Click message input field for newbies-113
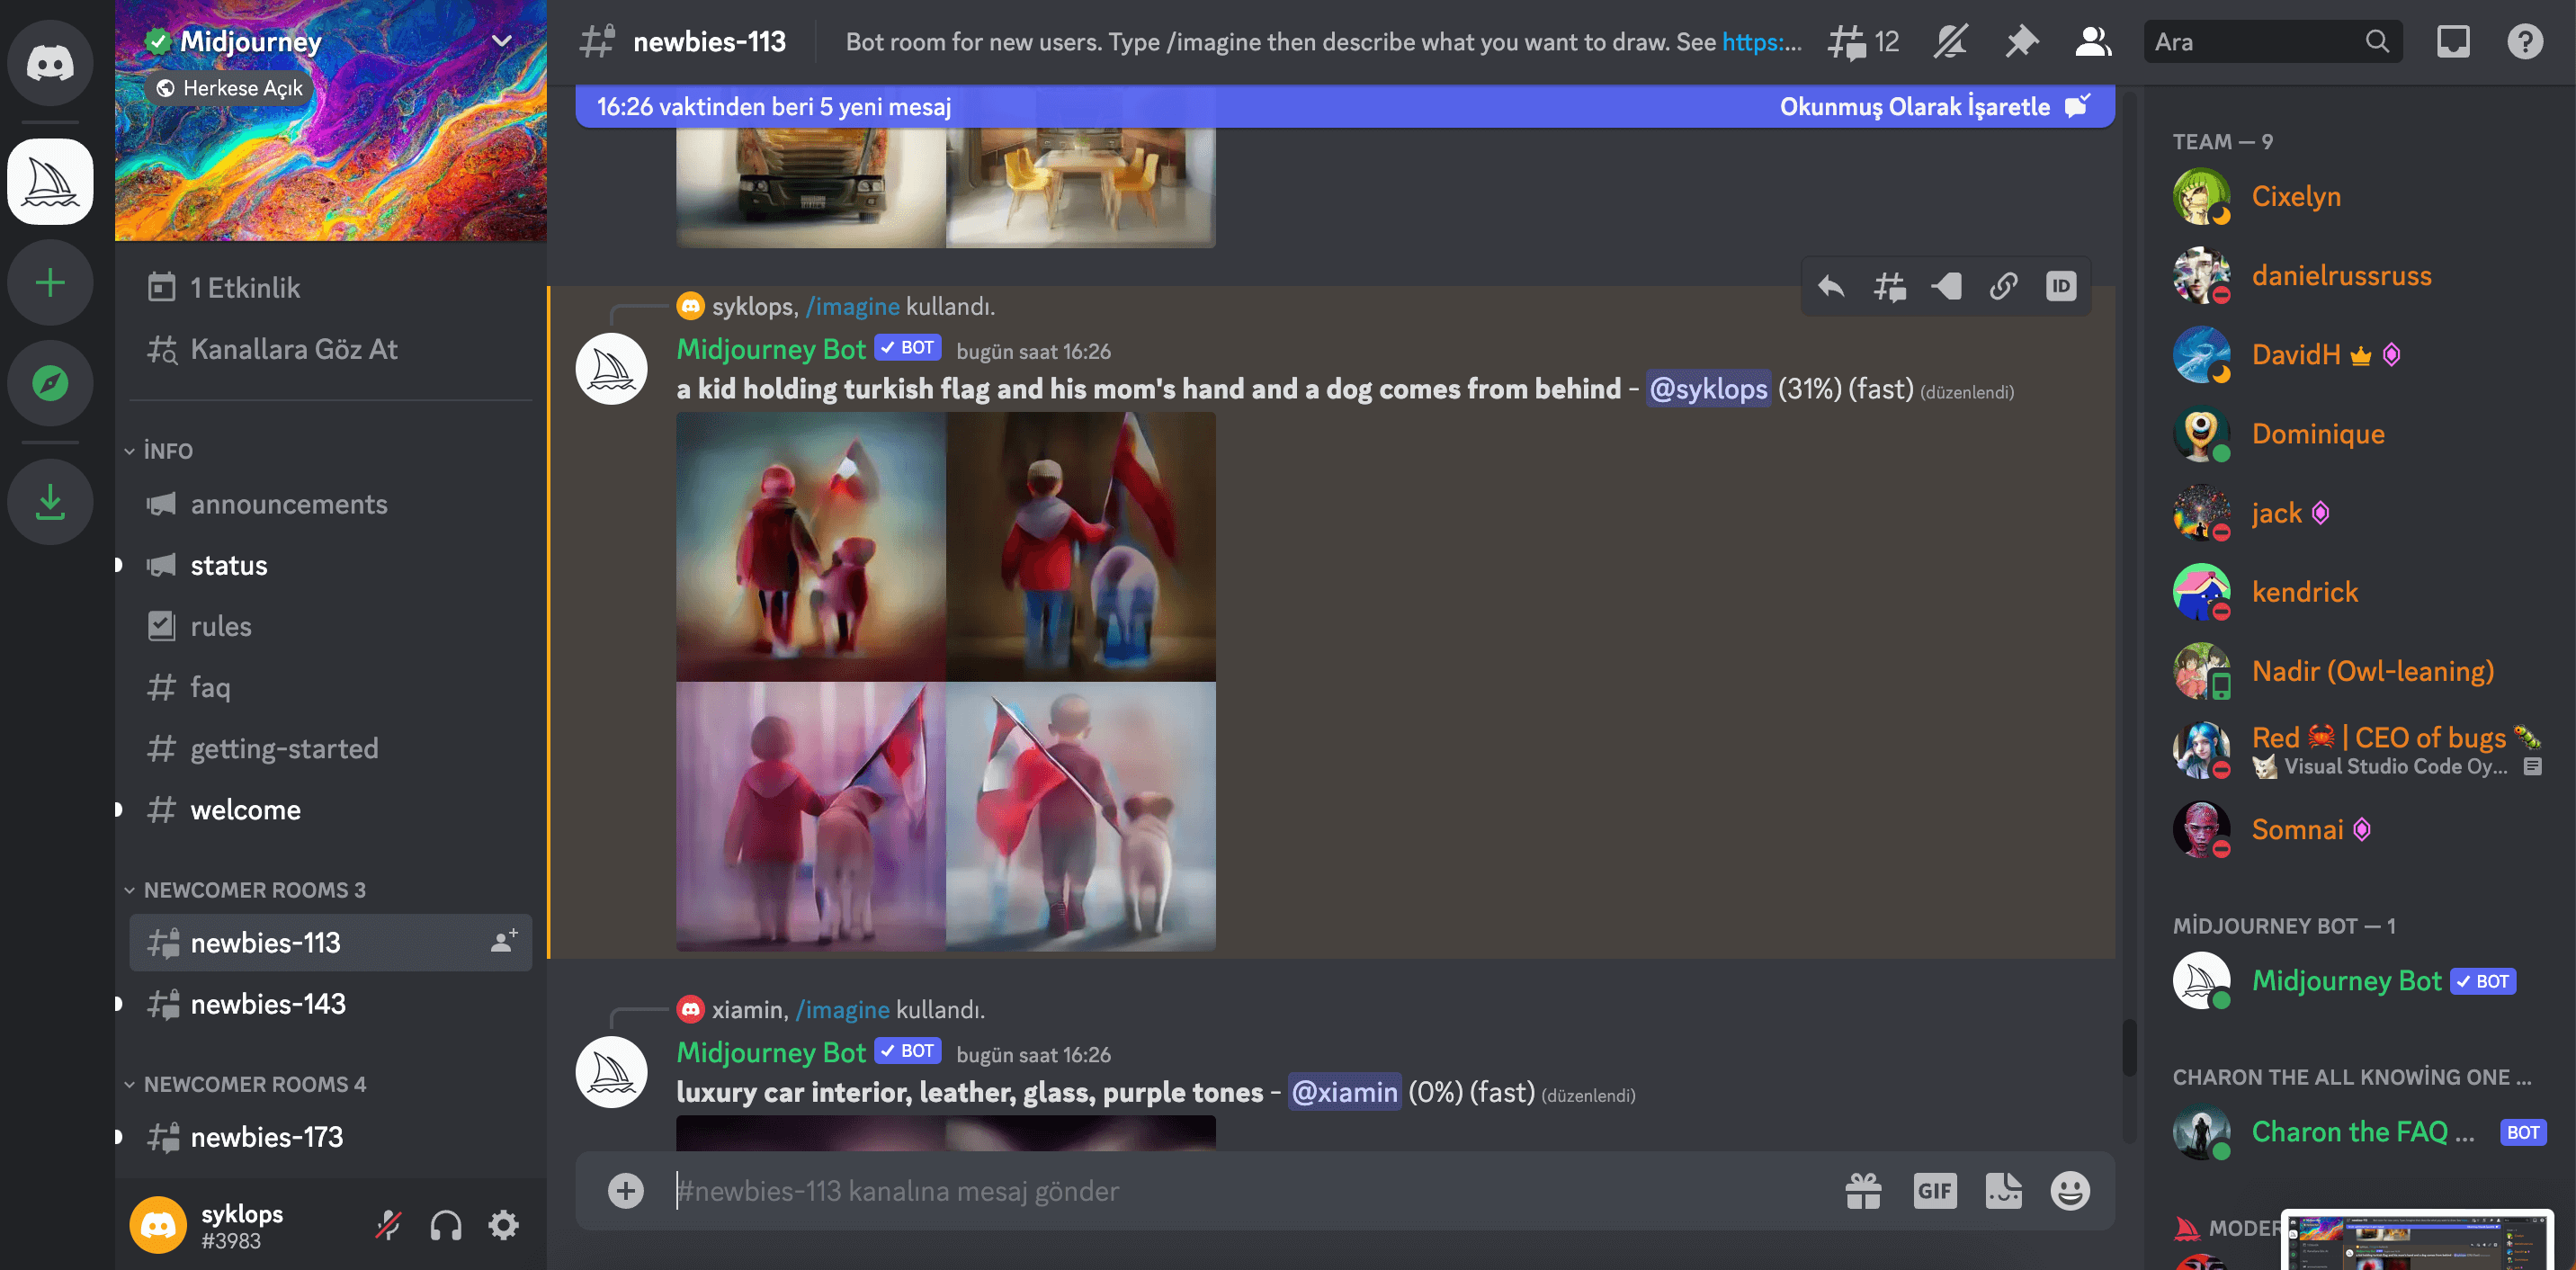Viewport: 2576px width, 1270px height. [1250, 1190]
